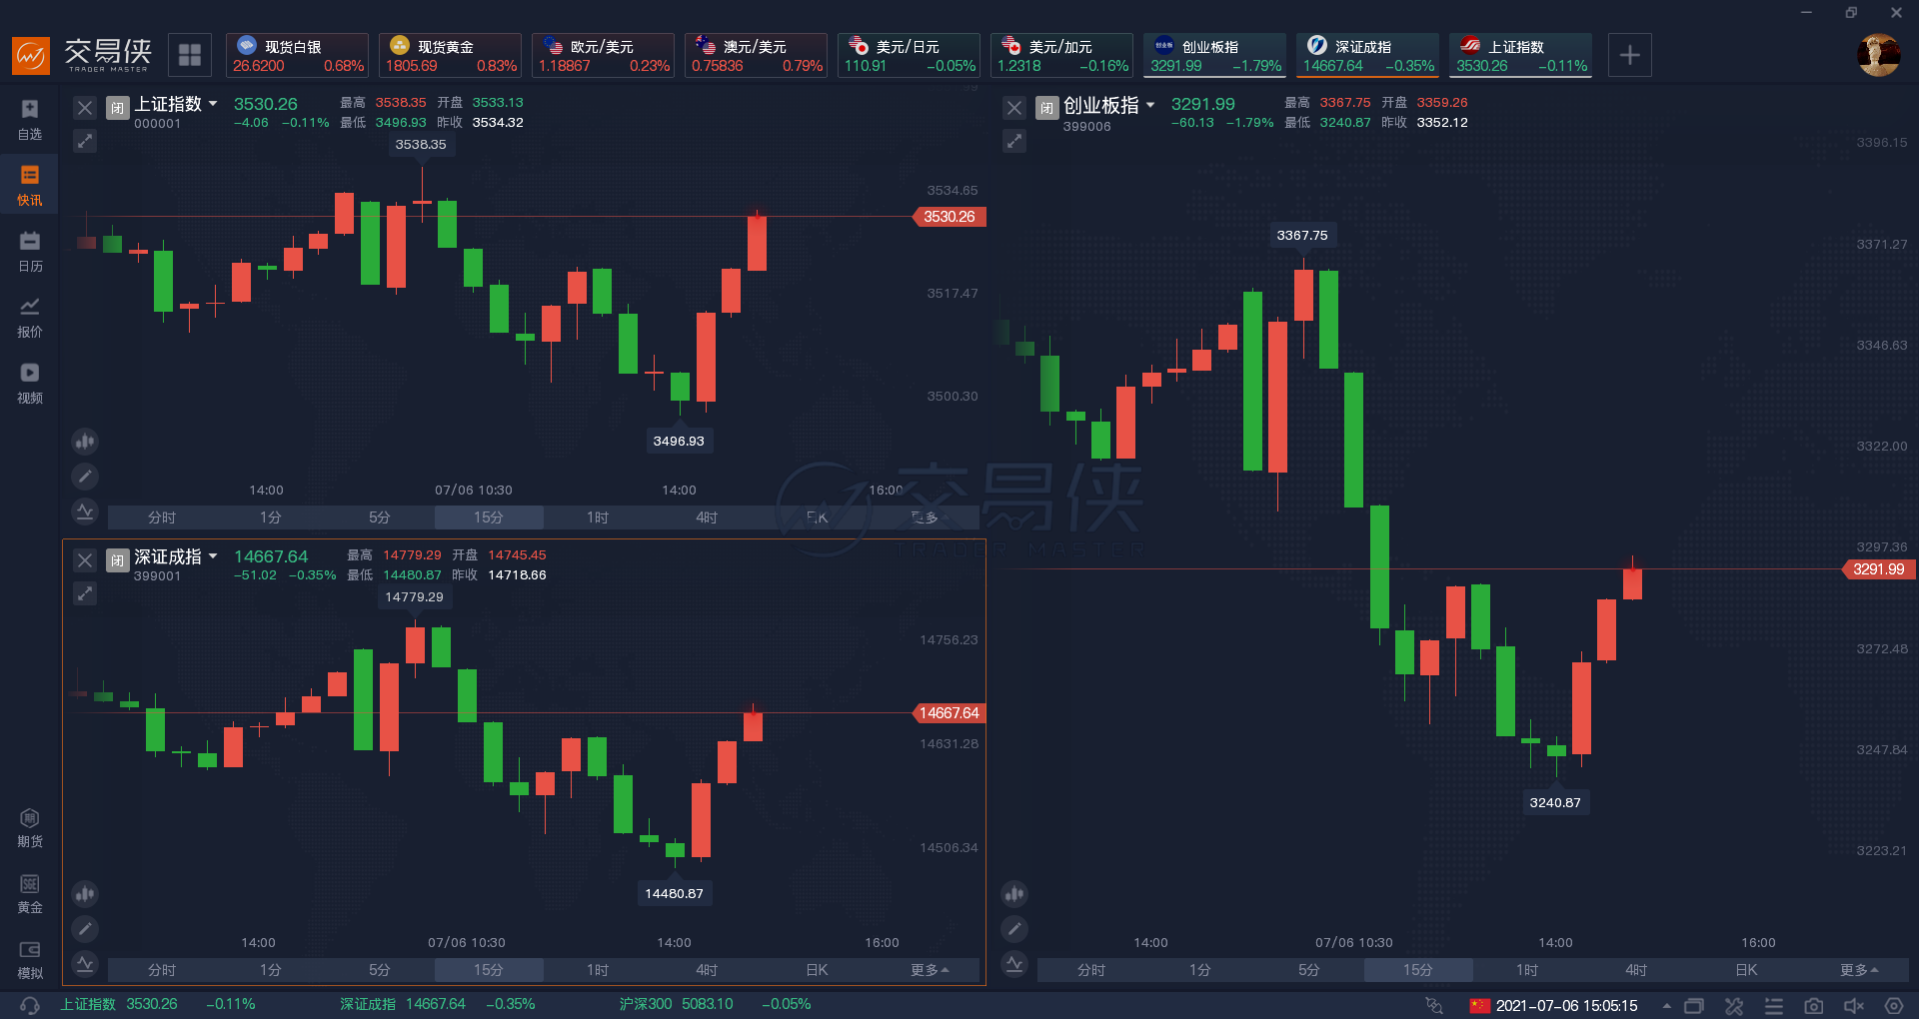
Task: Open settings gear in bottom status bar
Action: pos(1893,1006)
